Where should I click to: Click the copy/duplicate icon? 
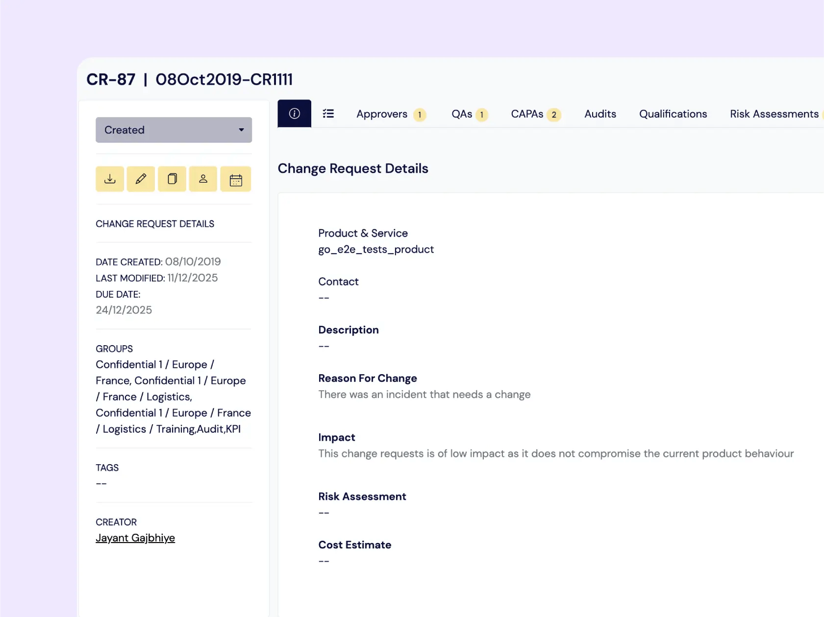click(x=172, y=179)
